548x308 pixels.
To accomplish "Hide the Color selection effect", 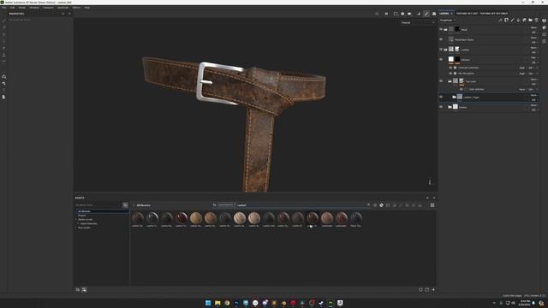I will point(462,89).
